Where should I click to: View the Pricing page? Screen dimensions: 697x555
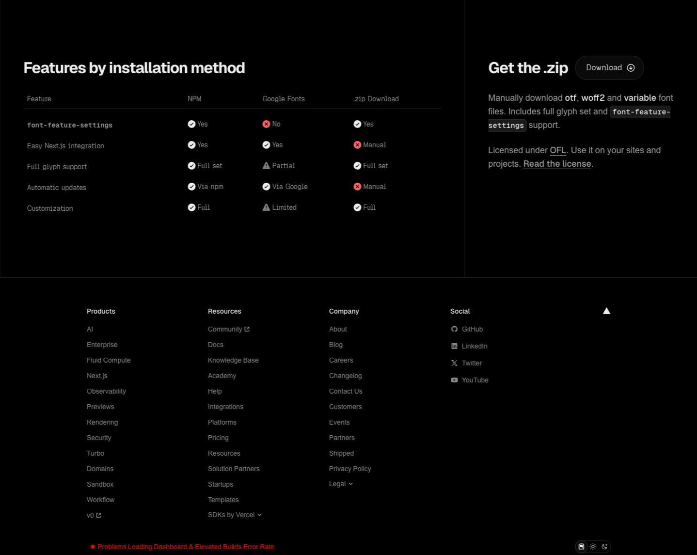pos(218,438)
